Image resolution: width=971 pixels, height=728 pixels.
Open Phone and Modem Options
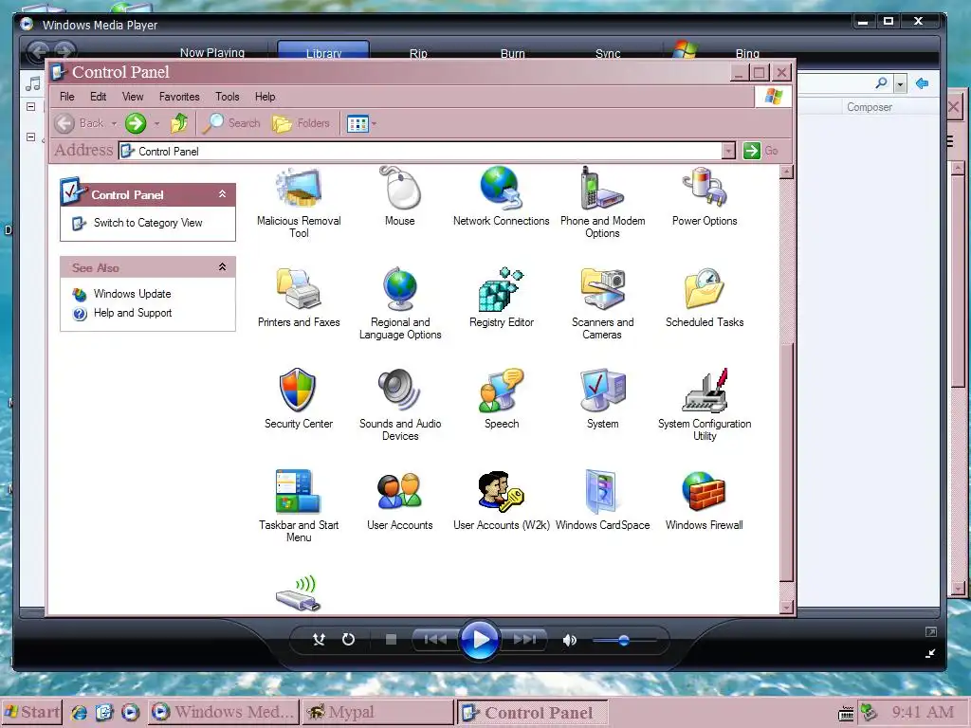coord(602,203)
